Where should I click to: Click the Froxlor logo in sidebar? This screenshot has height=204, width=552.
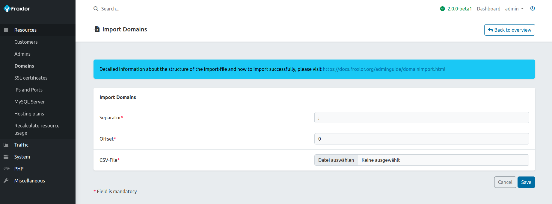tap(17, 9)
